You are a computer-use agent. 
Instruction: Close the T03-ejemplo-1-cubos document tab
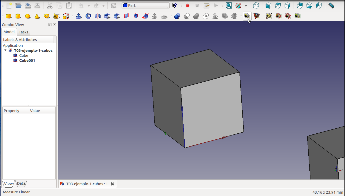pyautogui.click(x=112, y=184)
